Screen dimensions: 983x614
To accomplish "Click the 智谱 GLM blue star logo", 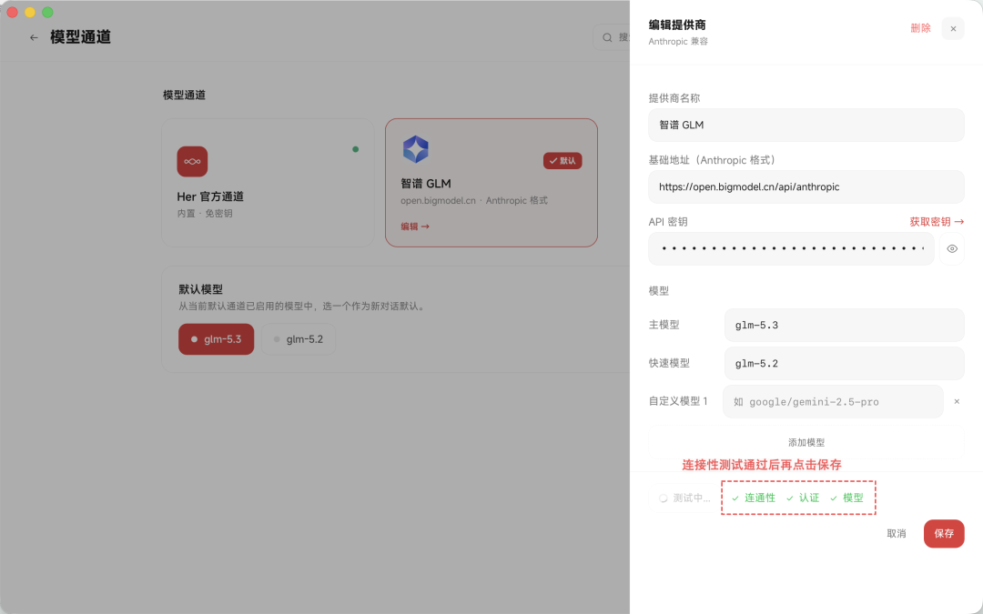I will point(415,149).
